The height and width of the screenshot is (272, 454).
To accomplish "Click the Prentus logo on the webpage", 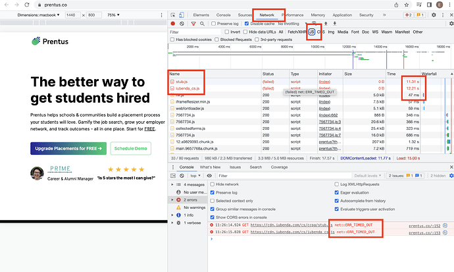I will point(50,41).
